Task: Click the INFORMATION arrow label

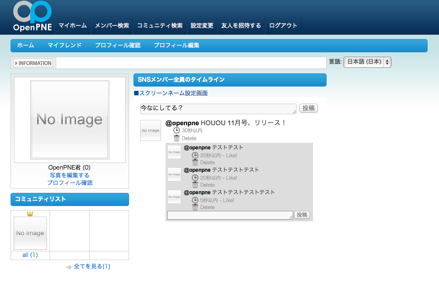Action: 33,63
